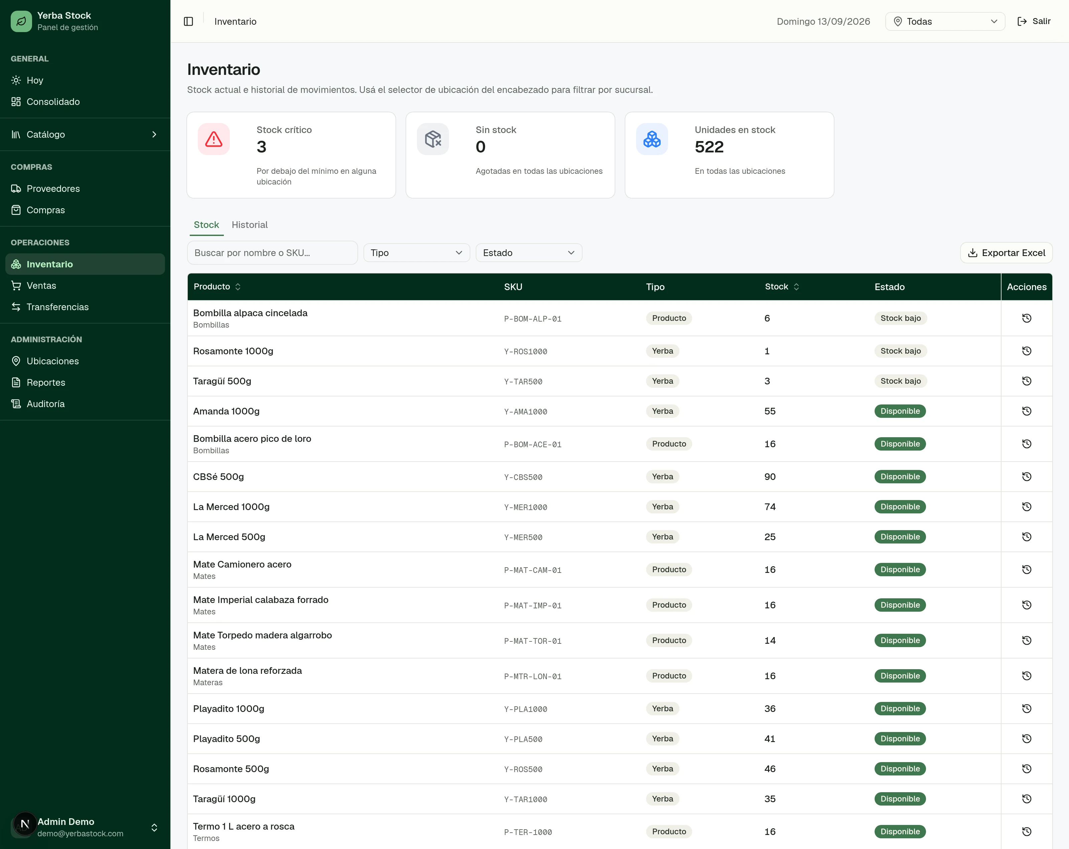This screenshot has height=849, width=1069.
Task: Open history icon for CBSé 500g
Action: click(x=1026, y=476)
